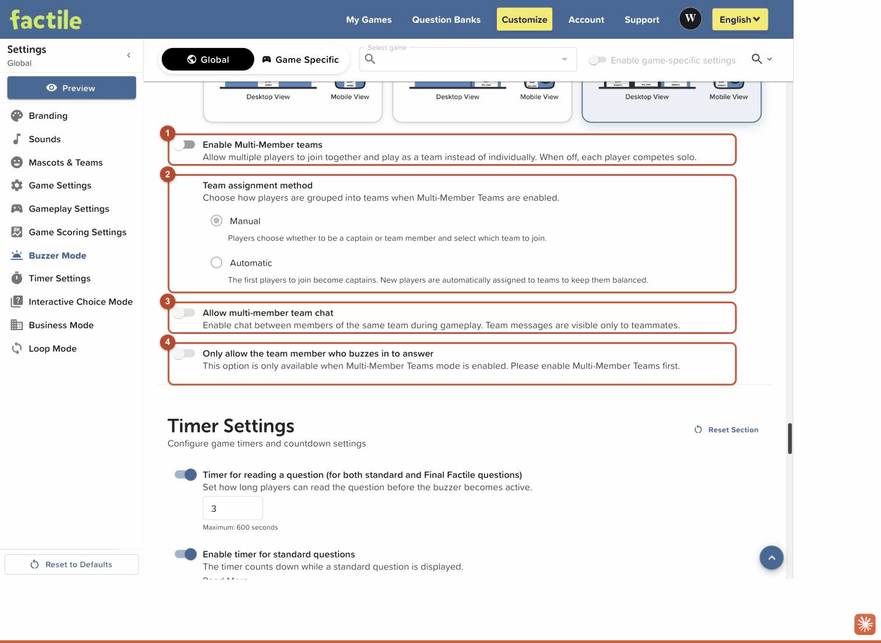
Task: Click Reset to Defaults button
Action: (71, 564)
